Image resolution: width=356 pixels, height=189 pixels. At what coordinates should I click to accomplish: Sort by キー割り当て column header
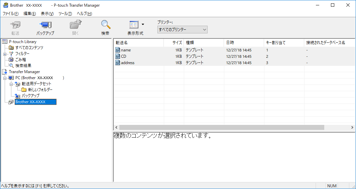[x=284, y=43]
